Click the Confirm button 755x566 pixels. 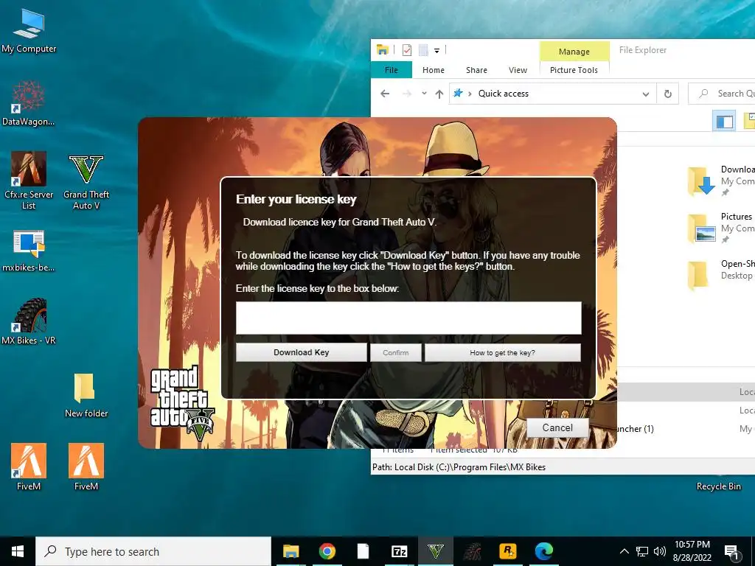coord(396,352)
